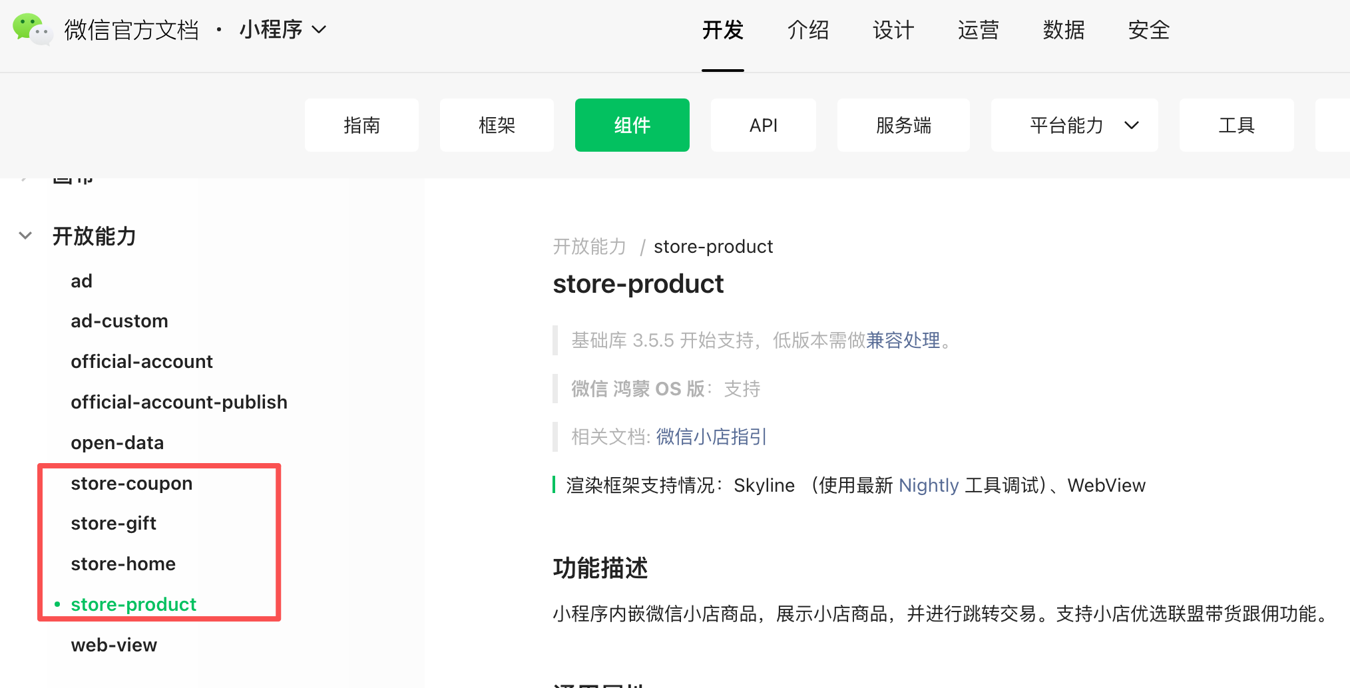Open the 工具 section button
1350x688 pixels.
[1237, 125]
